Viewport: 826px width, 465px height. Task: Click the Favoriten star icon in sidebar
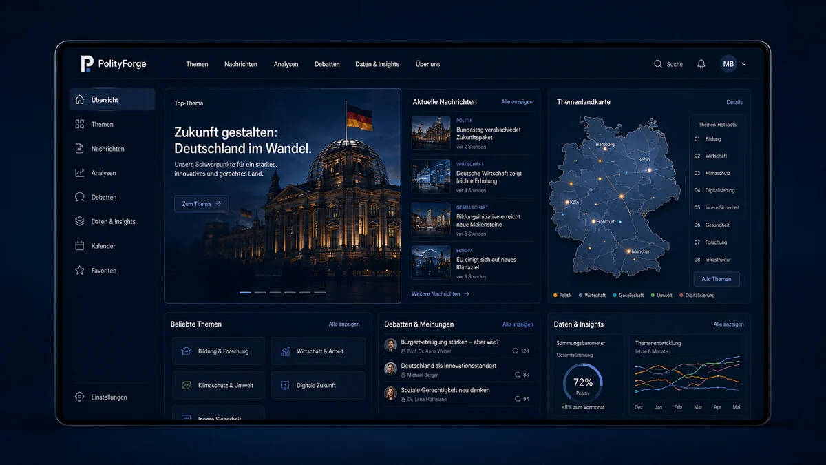coord(80,271)
